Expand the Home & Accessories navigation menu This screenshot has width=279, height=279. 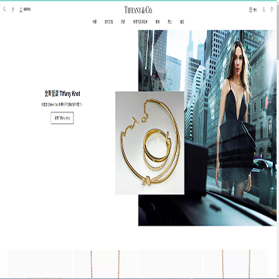coord(140,22)
